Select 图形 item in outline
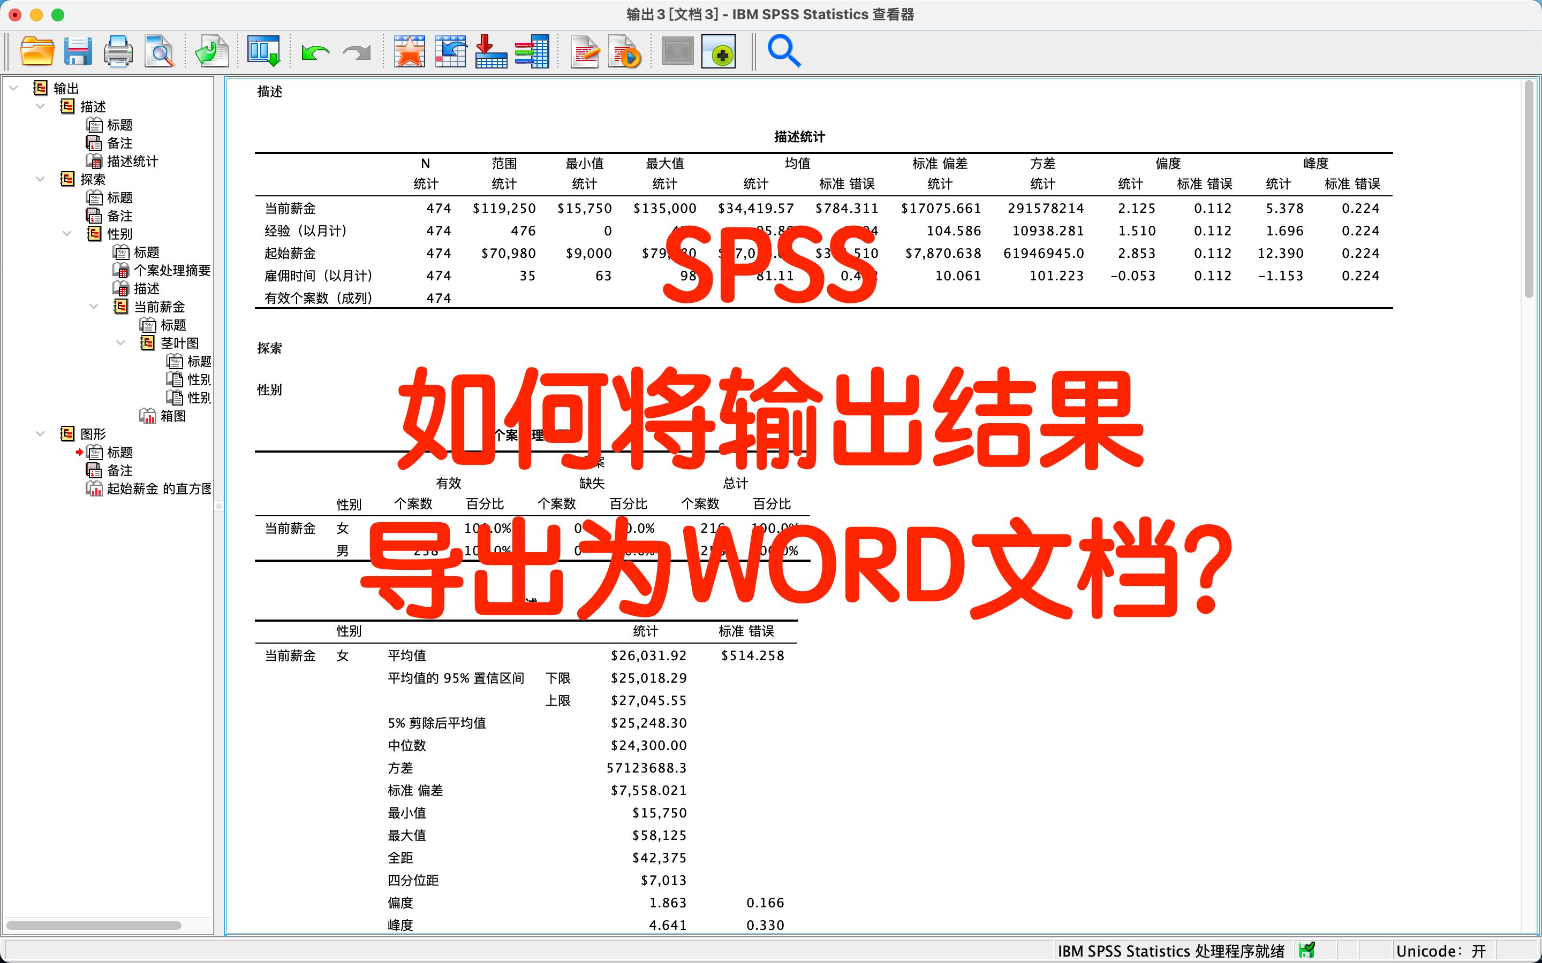The height and width of the screenshot is (963, 1542). [83, 434]
